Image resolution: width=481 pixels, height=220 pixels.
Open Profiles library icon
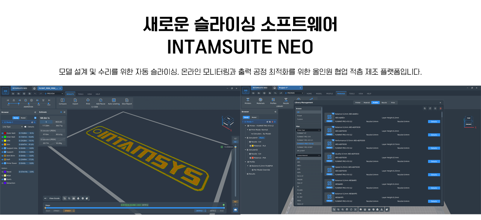click(x=273, y=99)
